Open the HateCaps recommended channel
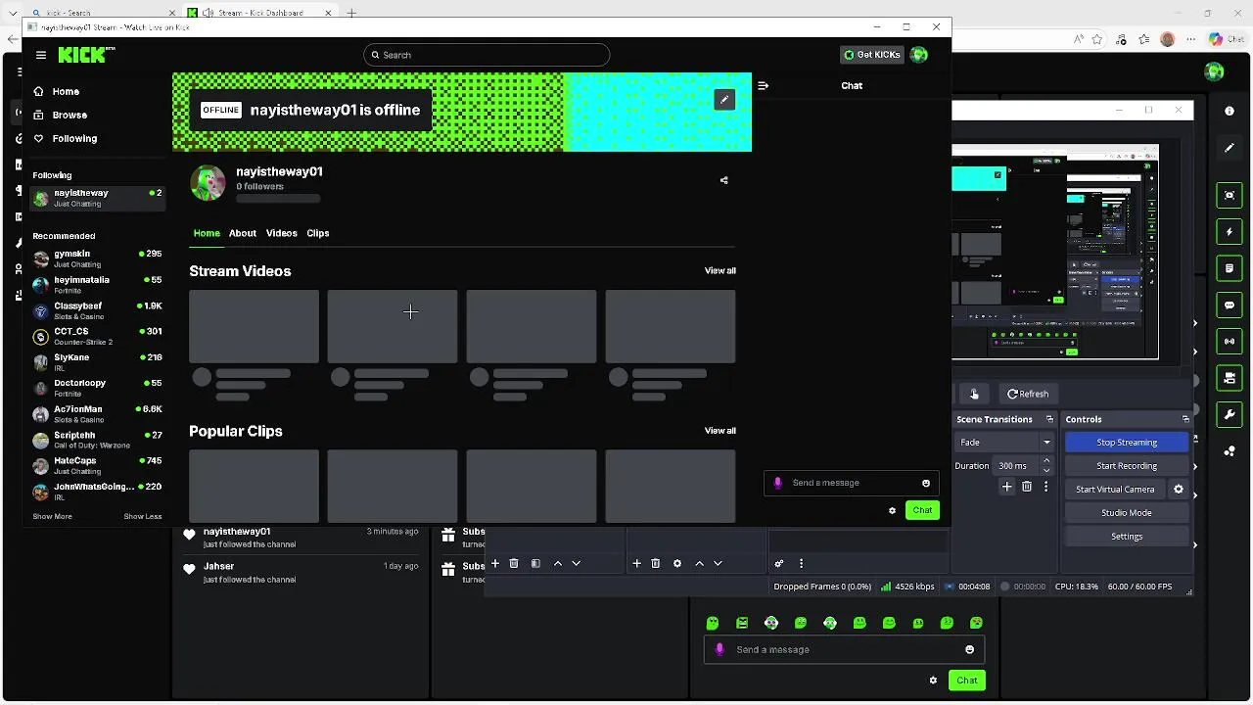1253x705 pixels. pos(97,465)
